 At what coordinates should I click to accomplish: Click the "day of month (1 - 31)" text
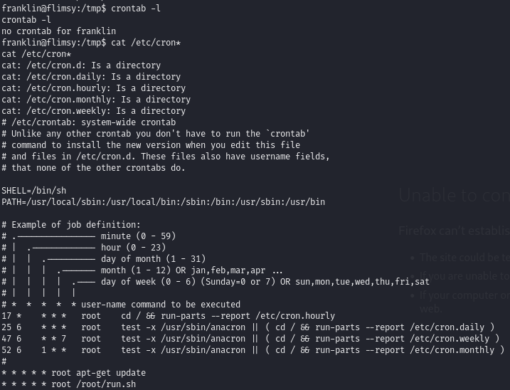coord(153,258)
